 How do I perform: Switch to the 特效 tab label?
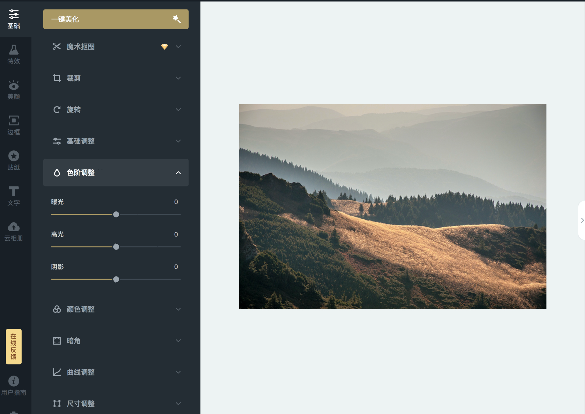(x=14, y=61)
